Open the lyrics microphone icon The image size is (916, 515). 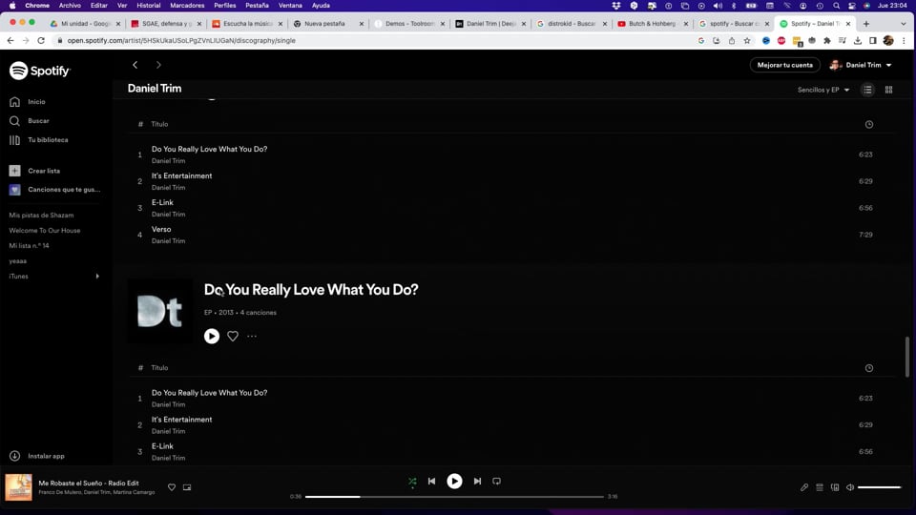[x=804, y=487]
